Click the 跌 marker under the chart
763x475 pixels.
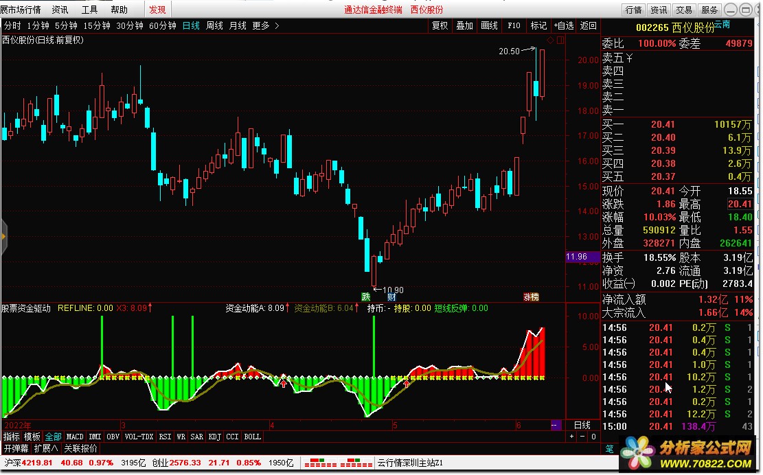pyautogui.click(x=366, y=297)
